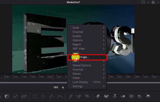Choose Load... in the context menu
Viewport: 160px width, 102px height.
pos(87,53)
